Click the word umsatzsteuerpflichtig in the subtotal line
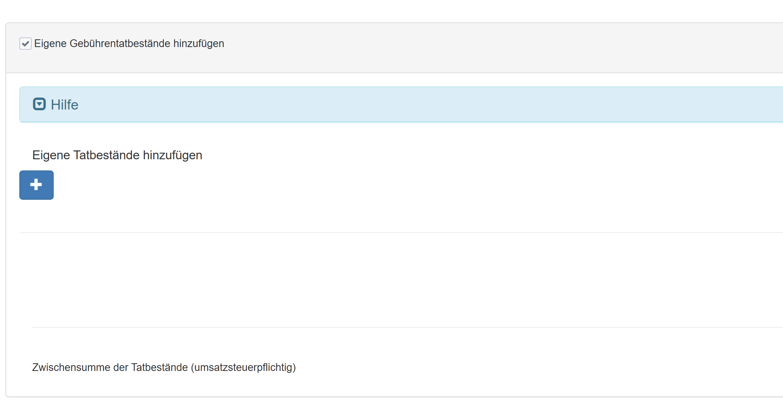 click(243, 367)
